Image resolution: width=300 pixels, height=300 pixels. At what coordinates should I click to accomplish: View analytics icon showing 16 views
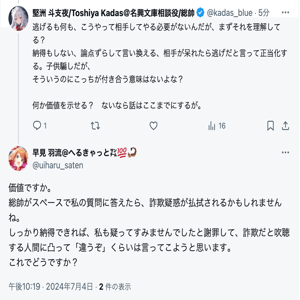tap(212, 126)
